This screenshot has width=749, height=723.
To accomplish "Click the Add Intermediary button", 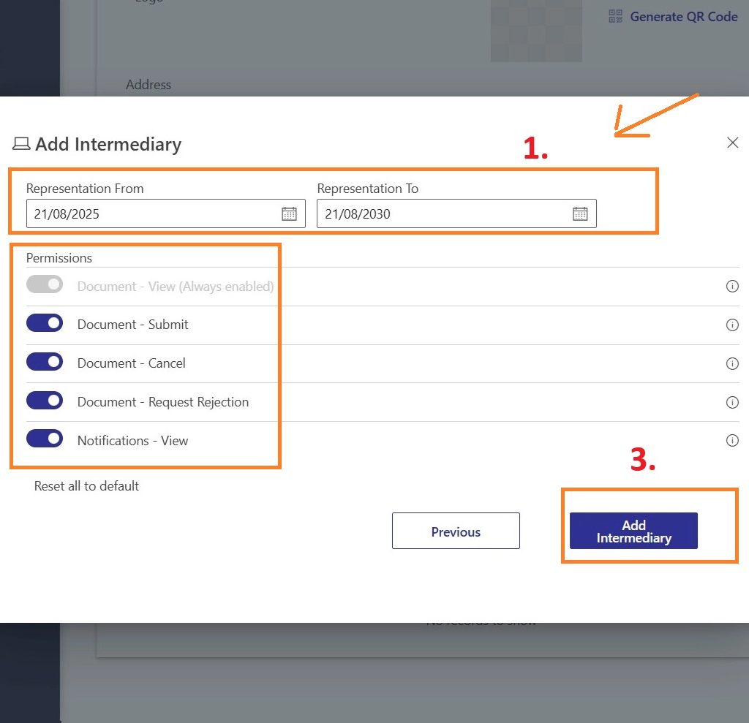I will 633,531.
